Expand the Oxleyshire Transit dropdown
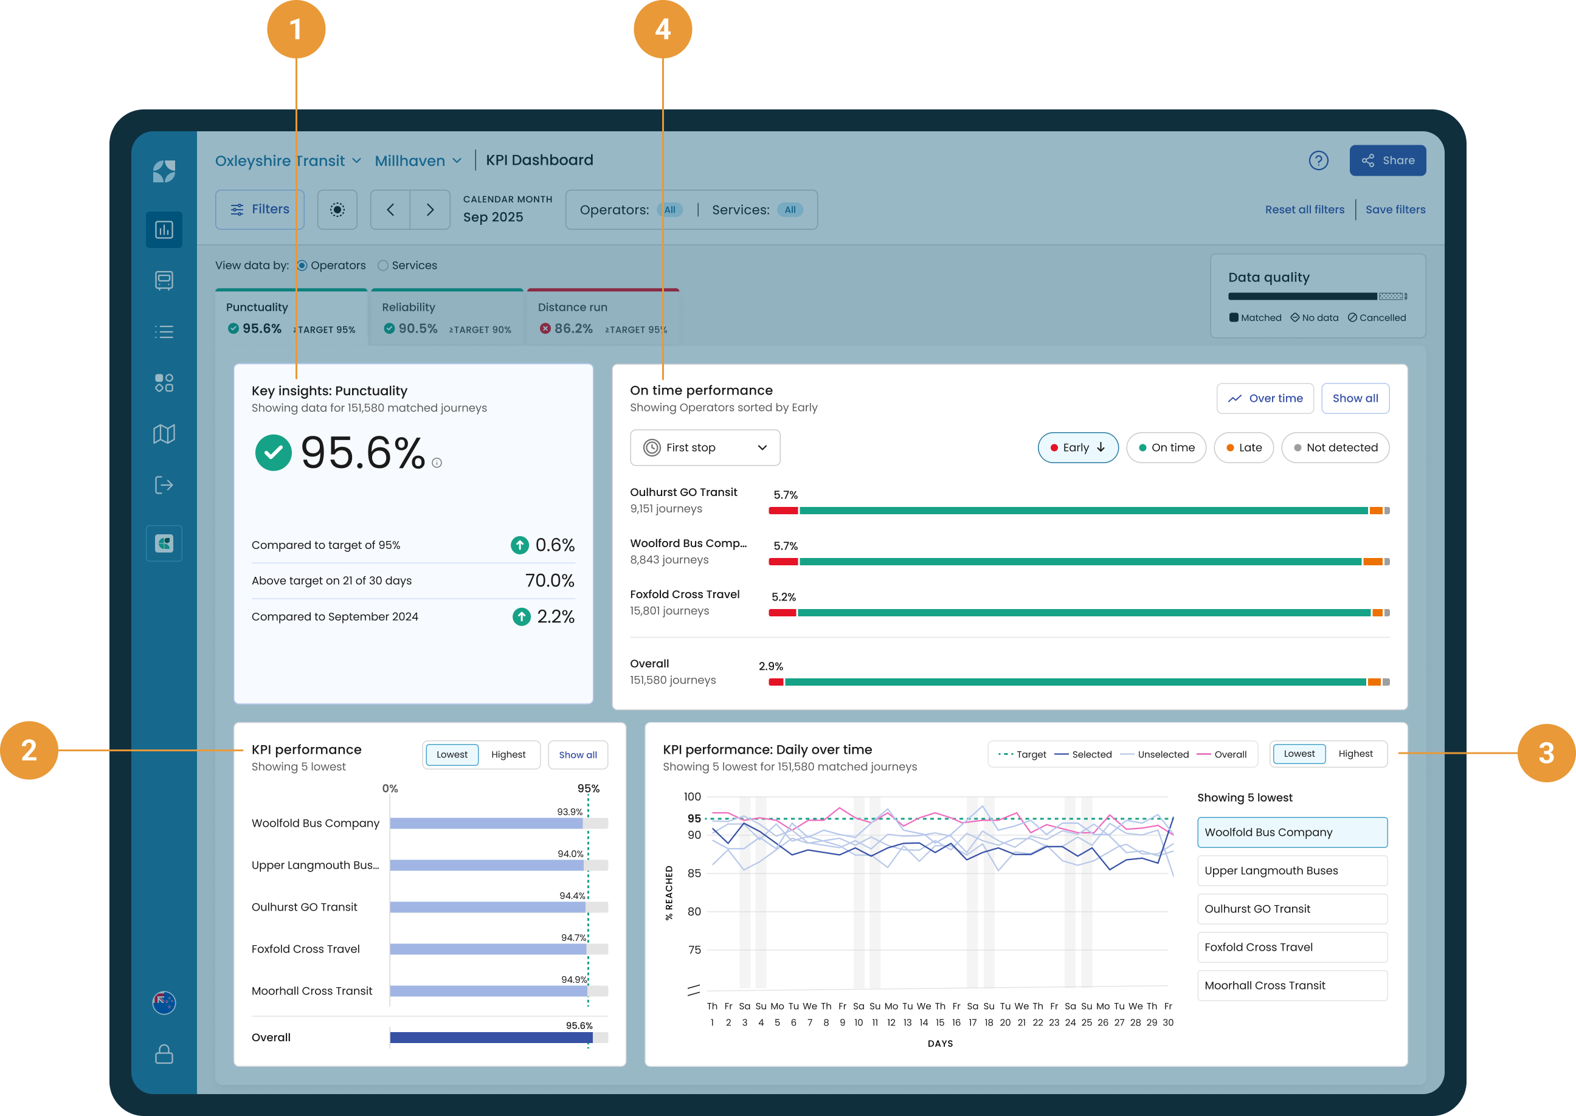The width and height of the screenshot is (1576, 1116). [x=288, y=161]
